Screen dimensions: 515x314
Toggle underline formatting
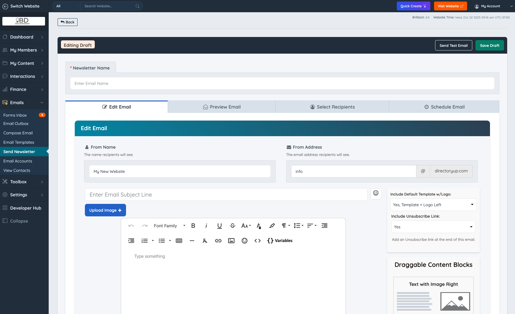pyautogui.click(x=219, y=226)
